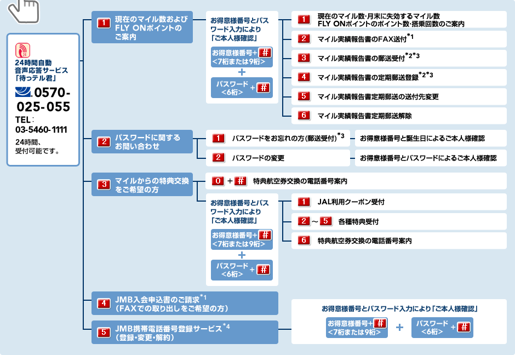
Task: Click the red 24-hour phone icon
Action: tap(22, 50)
